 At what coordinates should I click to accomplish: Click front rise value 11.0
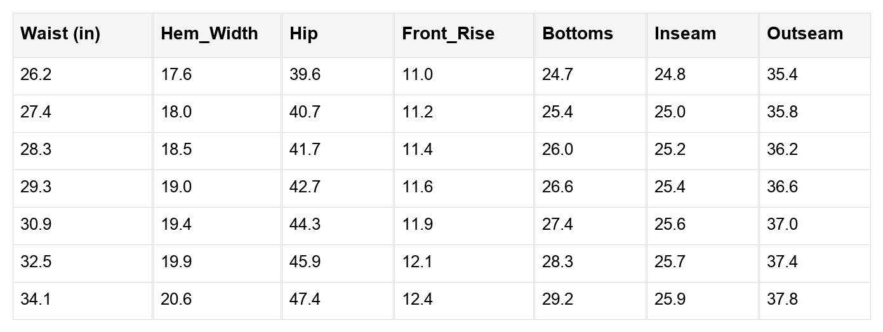tap(418, 75)
